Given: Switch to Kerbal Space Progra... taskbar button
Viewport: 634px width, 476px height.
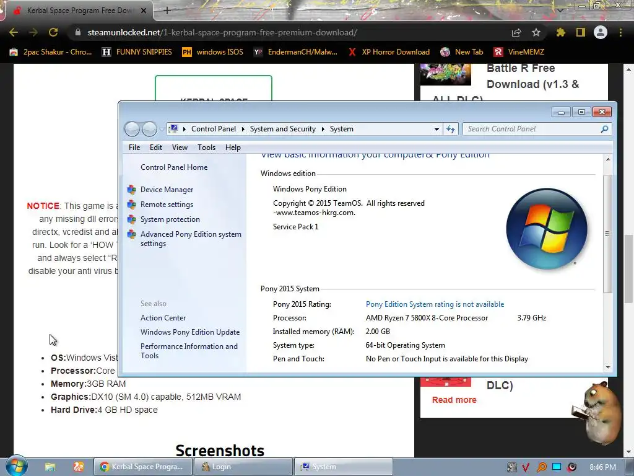Looking at the screenshot, I should pyautogui.click(x=143, y=467).
